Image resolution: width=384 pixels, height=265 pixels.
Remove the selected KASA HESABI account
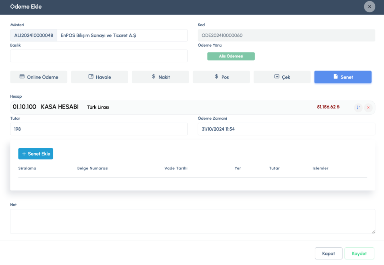[x=368, y=108]
